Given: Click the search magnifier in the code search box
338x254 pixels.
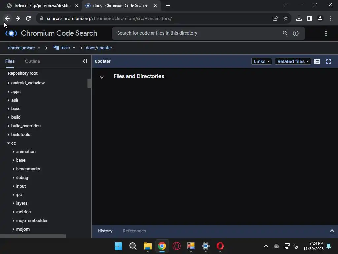Looking at the screenshot, I should [285, 33].
